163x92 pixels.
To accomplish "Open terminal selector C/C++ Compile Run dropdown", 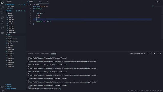I will point(137,53).
